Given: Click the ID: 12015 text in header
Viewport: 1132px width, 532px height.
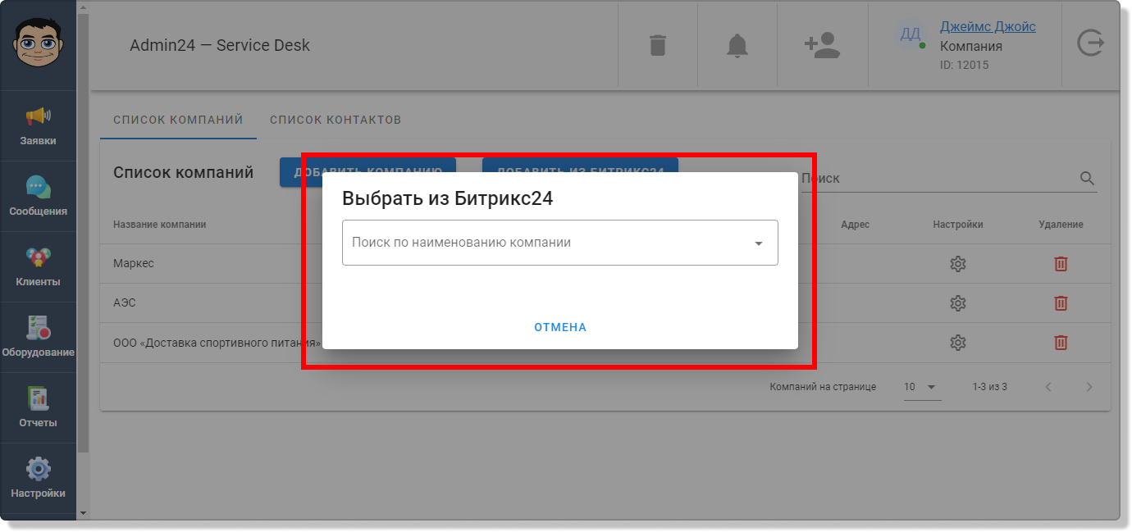Looking at the screenshot, I should tap(964, 65).
